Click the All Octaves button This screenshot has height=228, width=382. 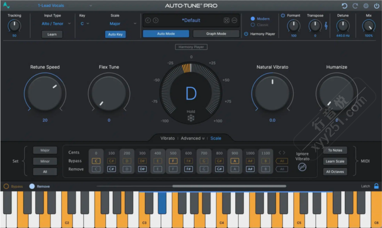(335, 172)
